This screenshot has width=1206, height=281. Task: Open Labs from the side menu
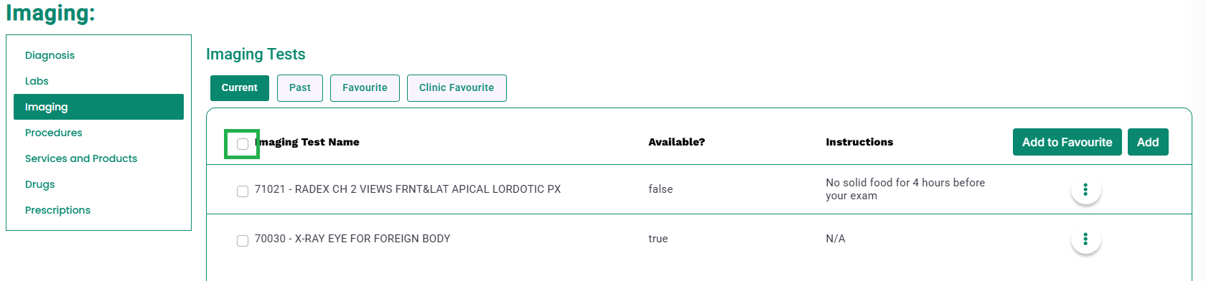tap(37, 81)
